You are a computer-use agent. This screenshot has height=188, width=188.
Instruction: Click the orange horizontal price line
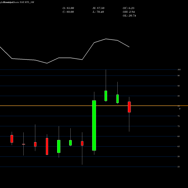pyautogui.click(x=94, y=106)
